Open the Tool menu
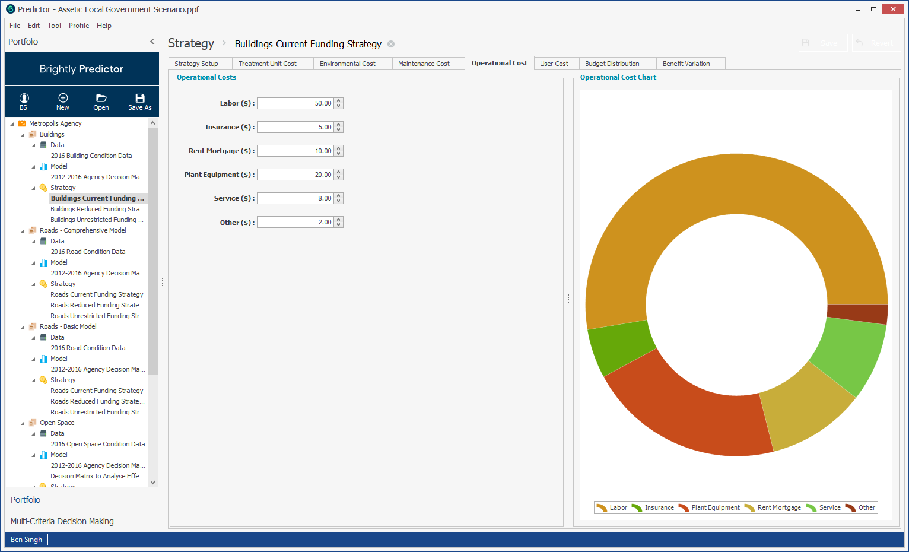 click(x=54, y=26)
